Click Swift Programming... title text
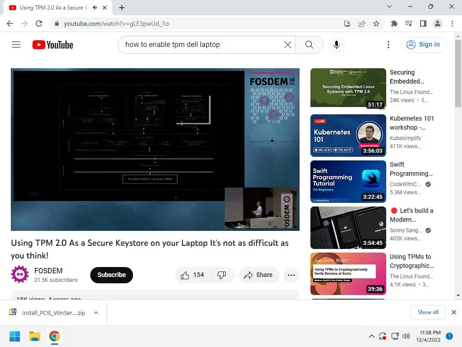The image size is (462, 347). [x=411, y=169]
